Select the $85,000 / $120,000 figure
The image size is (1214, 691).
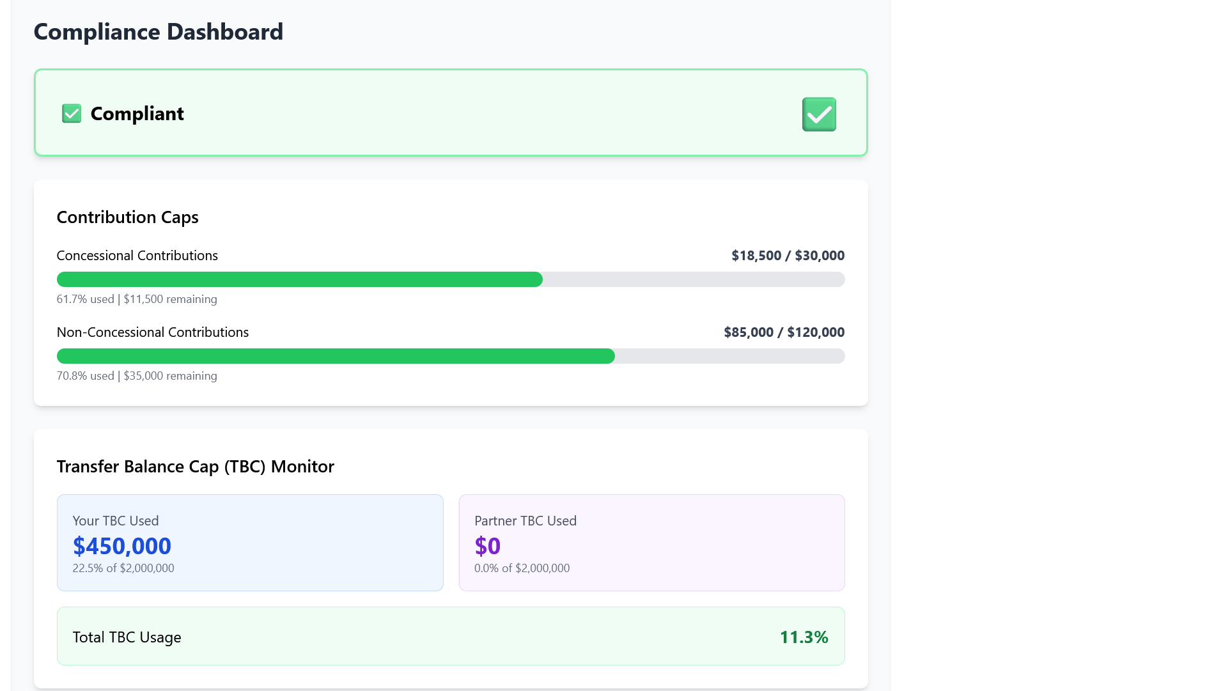click(784, 332)
